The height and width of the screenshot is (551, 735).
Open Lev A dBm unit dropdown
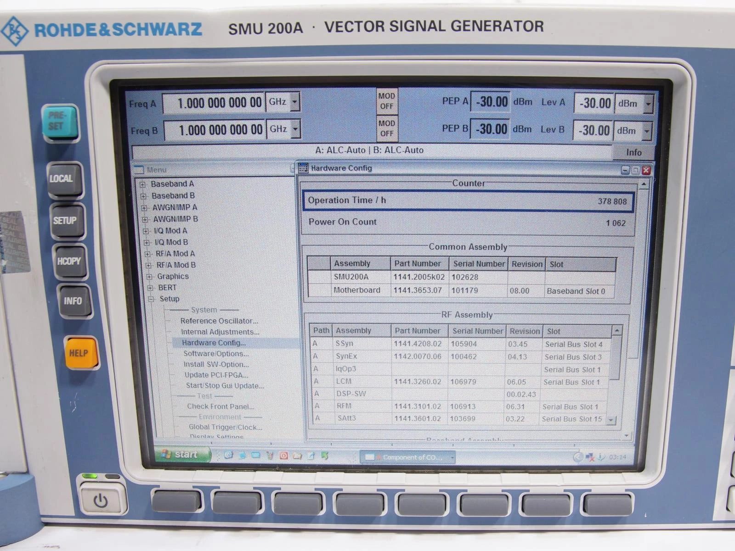point(648,104)
